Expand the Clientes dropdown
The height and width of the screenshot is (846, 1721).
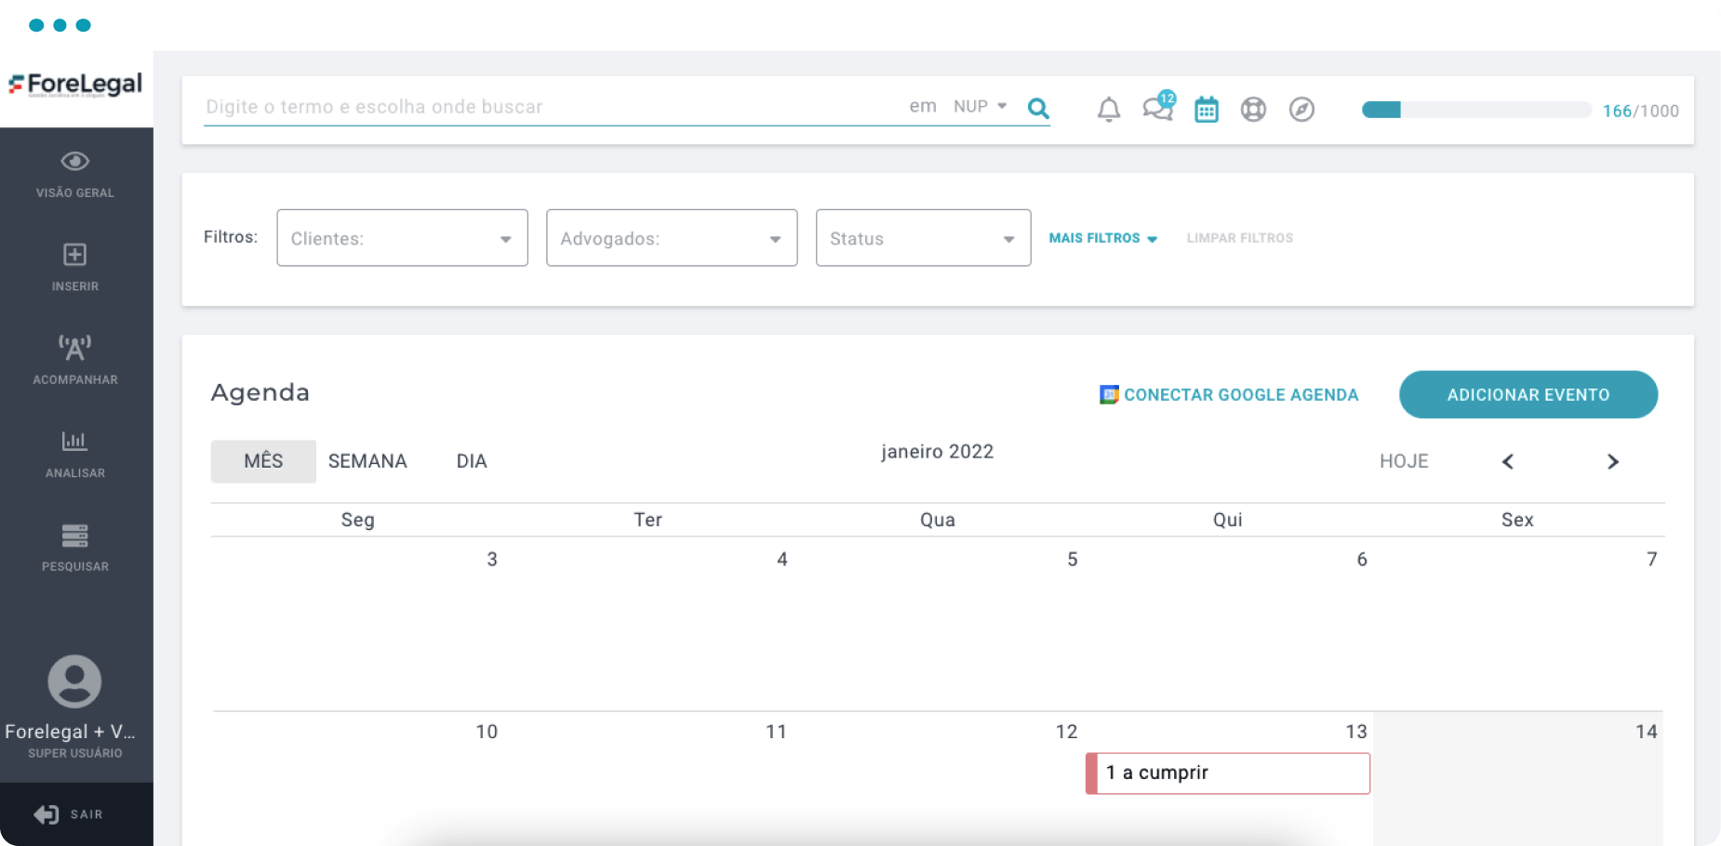(402, 238)
